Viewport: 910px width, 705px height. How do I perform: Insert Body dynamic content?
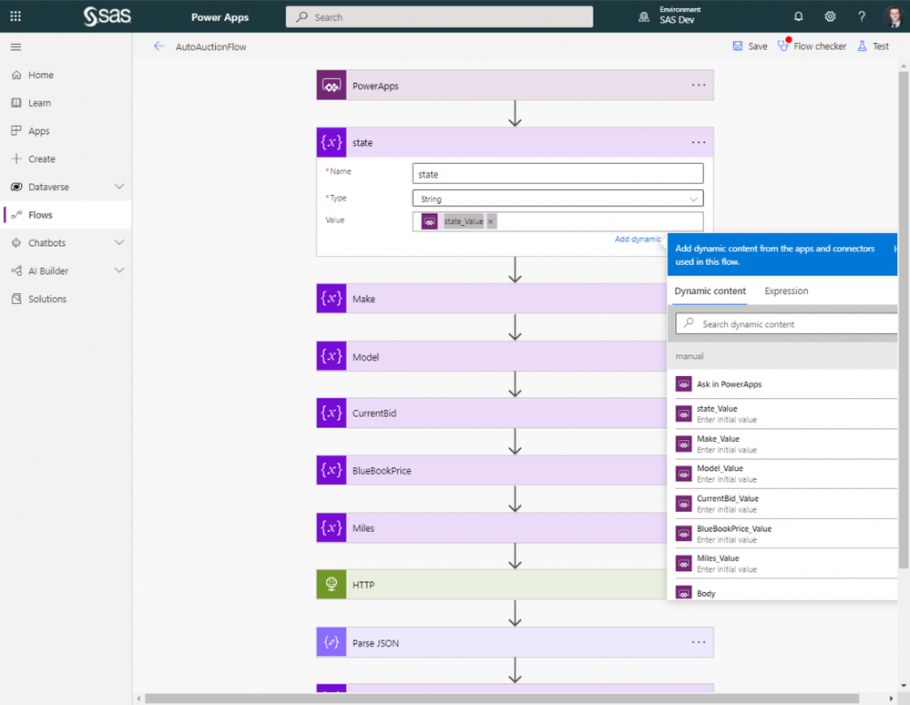tap(786, 592)
